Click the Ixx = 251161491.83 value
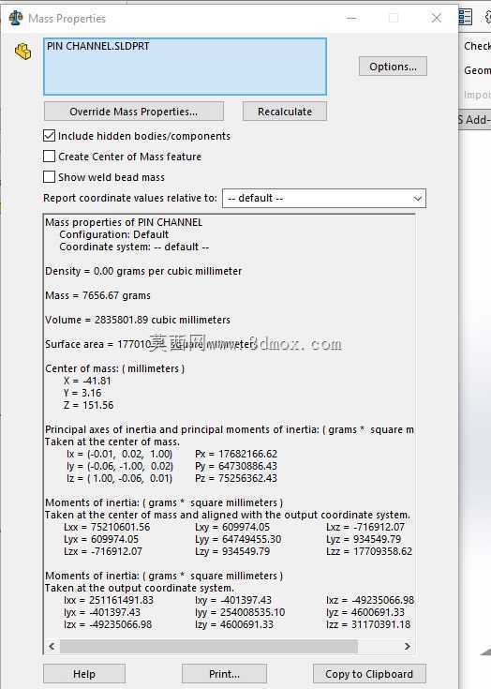The image size is (491, 689). tap(109, 600)
